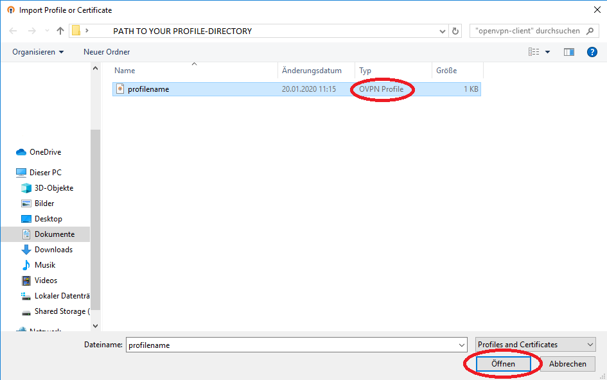This screenshot has width=607, height=380.
Task: Click the back navigation arrow
Action: point(13,30)
